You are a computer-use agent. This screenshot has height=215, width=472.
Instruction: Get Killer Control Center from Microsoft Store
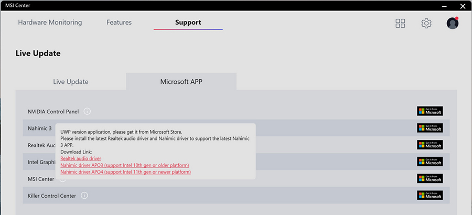[x=430, y=196]
